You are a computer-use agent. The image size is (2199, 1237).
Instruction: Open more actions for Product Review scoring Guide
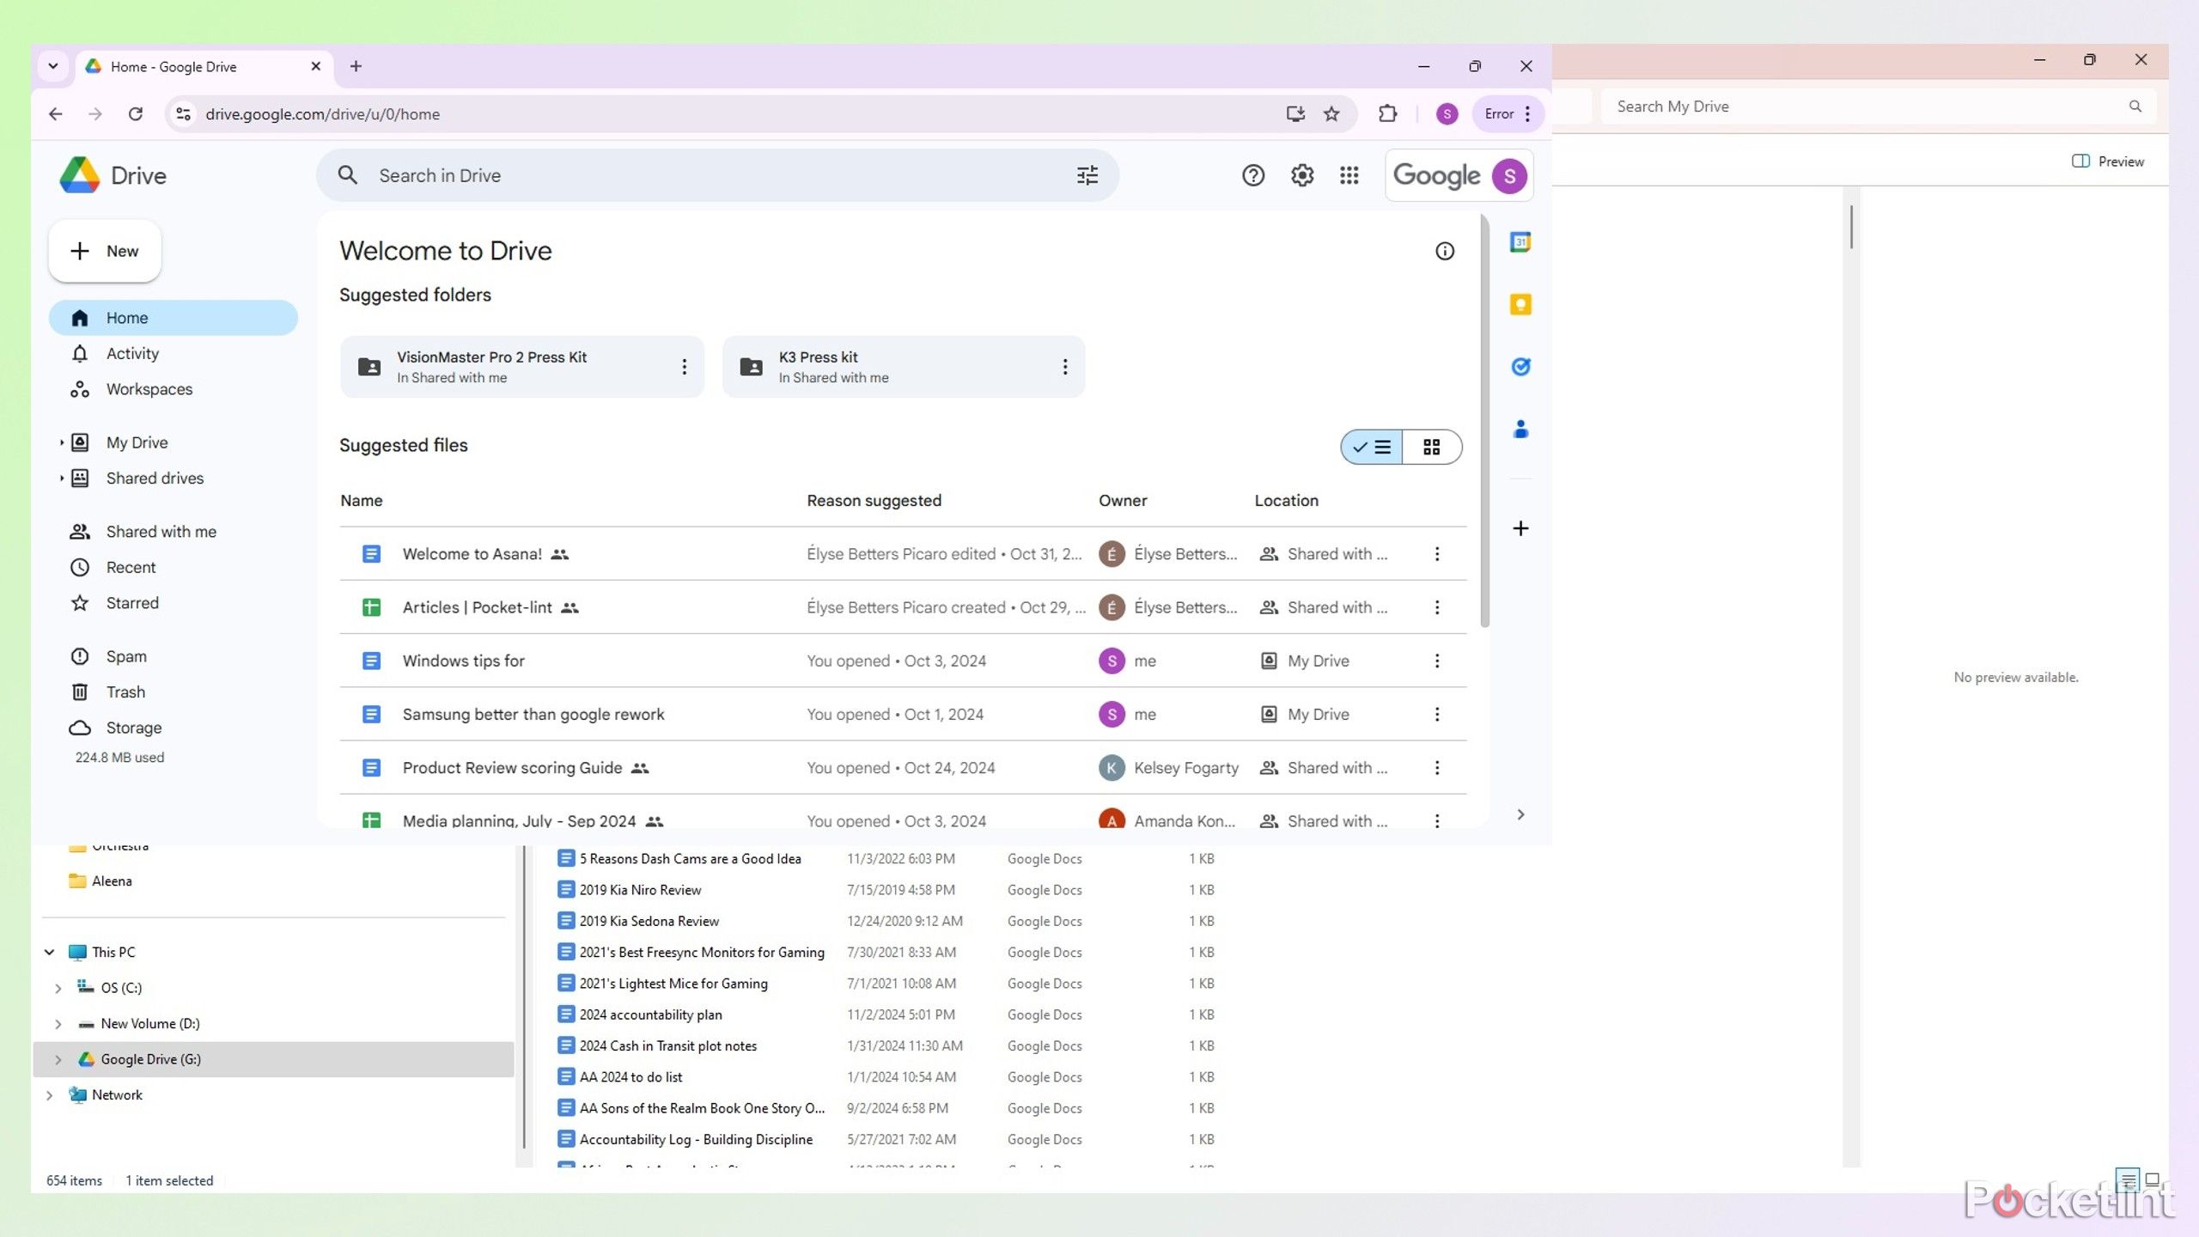[1437, 768]
